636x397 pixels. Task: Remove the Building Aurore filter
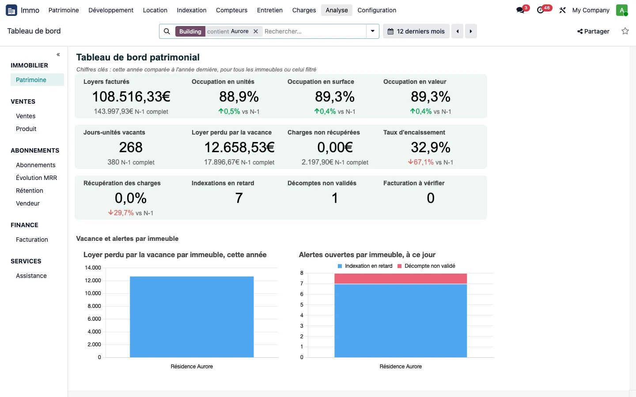pos(256,31)
